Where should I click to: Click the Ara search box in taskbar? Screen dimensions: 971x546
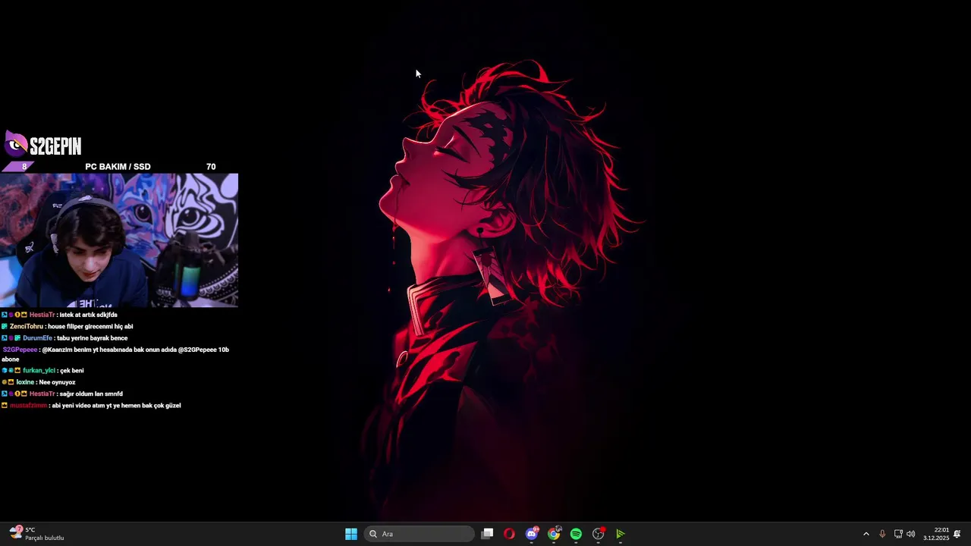point(420,534)
